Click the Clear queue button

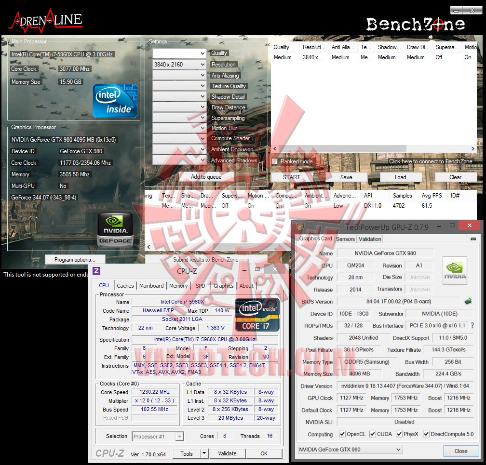coord(455,177)
